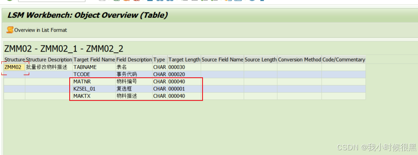Click the LSM Workbench: Object Overview title
The width and height of the screenshot is (418, 155).
click(x=88, y=15)
